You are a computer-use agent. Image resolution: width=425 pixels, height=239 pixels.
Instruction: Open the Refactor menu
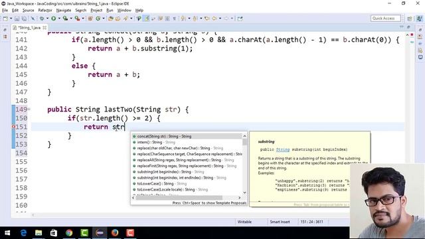pos(45,11)
